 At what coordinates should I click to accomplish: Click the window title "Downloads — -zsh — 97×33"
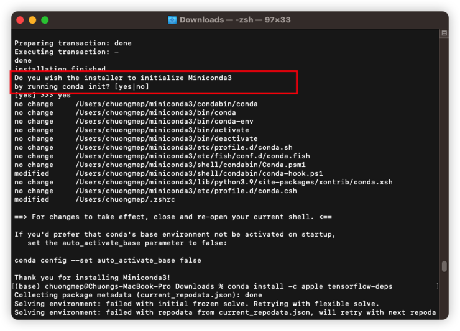point(236,20)
